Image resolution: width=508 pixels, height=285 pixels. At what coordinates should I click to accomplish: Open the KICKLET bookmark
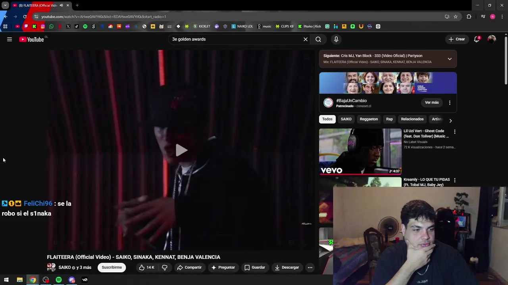click(202, 27)
